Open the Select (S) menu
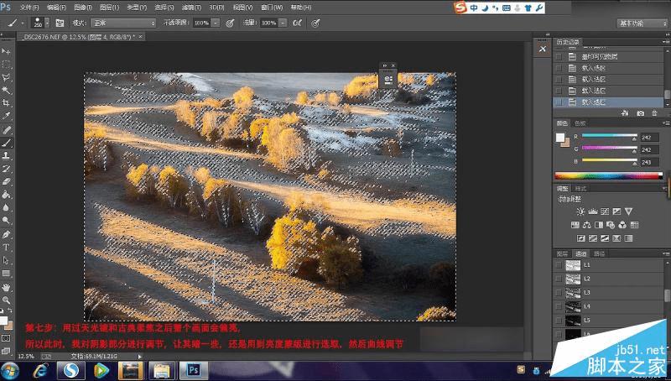The width and height of the screenshot is (671, 381). coord(164,8)
